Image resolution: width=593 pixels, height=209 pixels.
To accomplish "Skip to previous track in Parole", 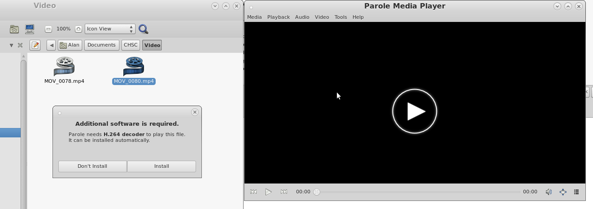I will point(253,192).
